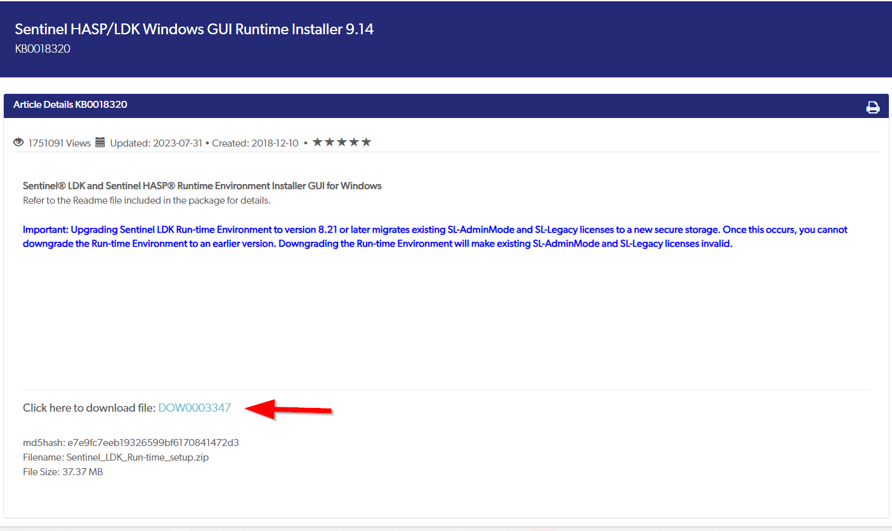Open download link DOW0003347

195,408
